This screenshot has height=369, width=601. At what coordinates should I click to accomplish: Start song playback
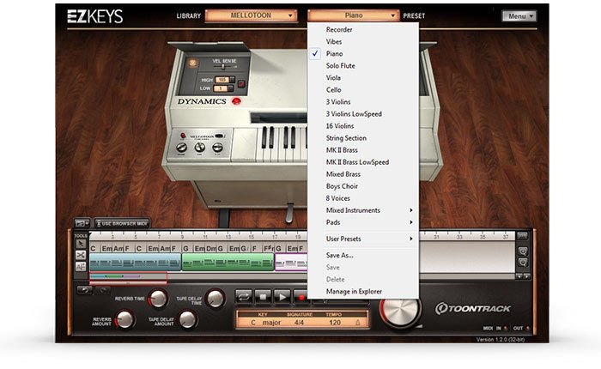(x=282, y=297)
